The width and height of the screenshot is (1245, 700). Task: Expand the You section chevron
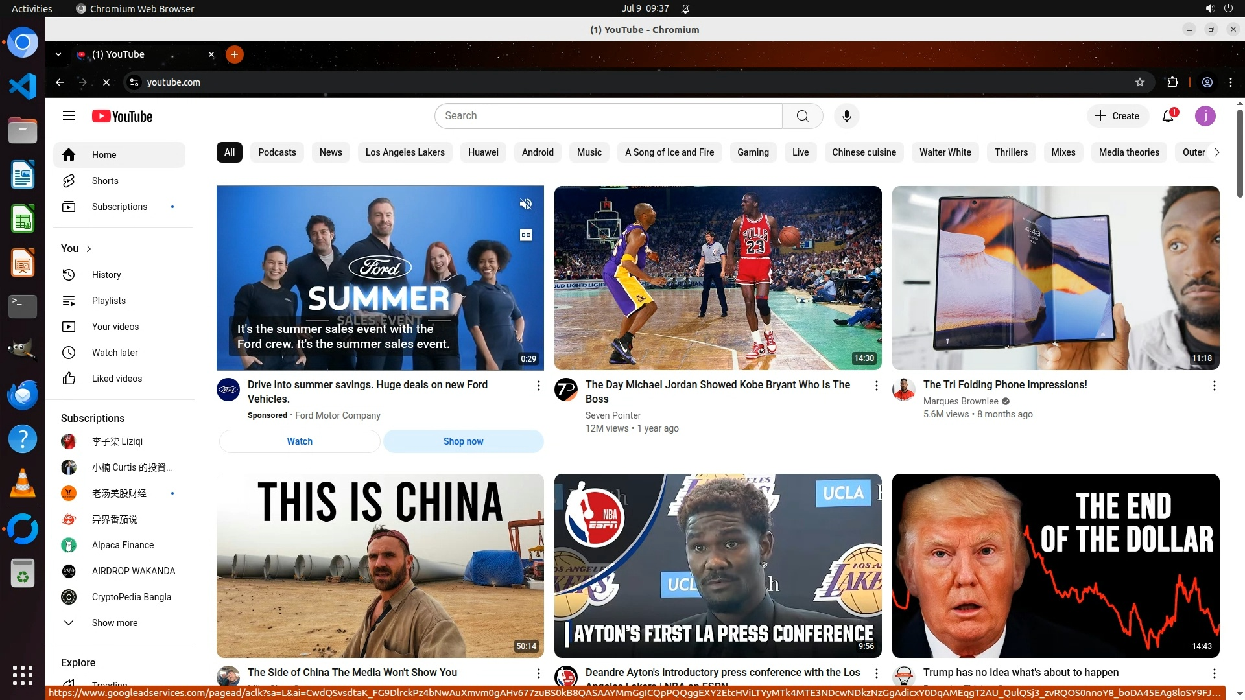(89, 249)
